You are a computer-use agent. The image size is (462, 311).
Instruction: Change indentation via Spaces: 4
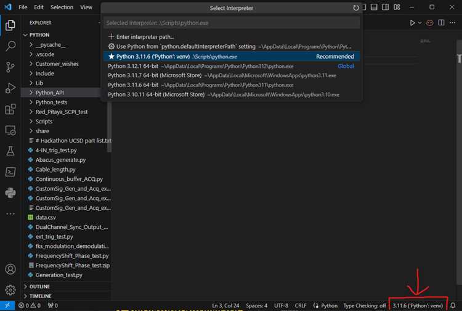coord(257,305)
